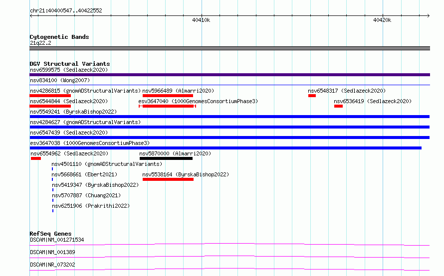Select the 21q22.2 band label
This screenshot has height=276, width=444.
40,43
